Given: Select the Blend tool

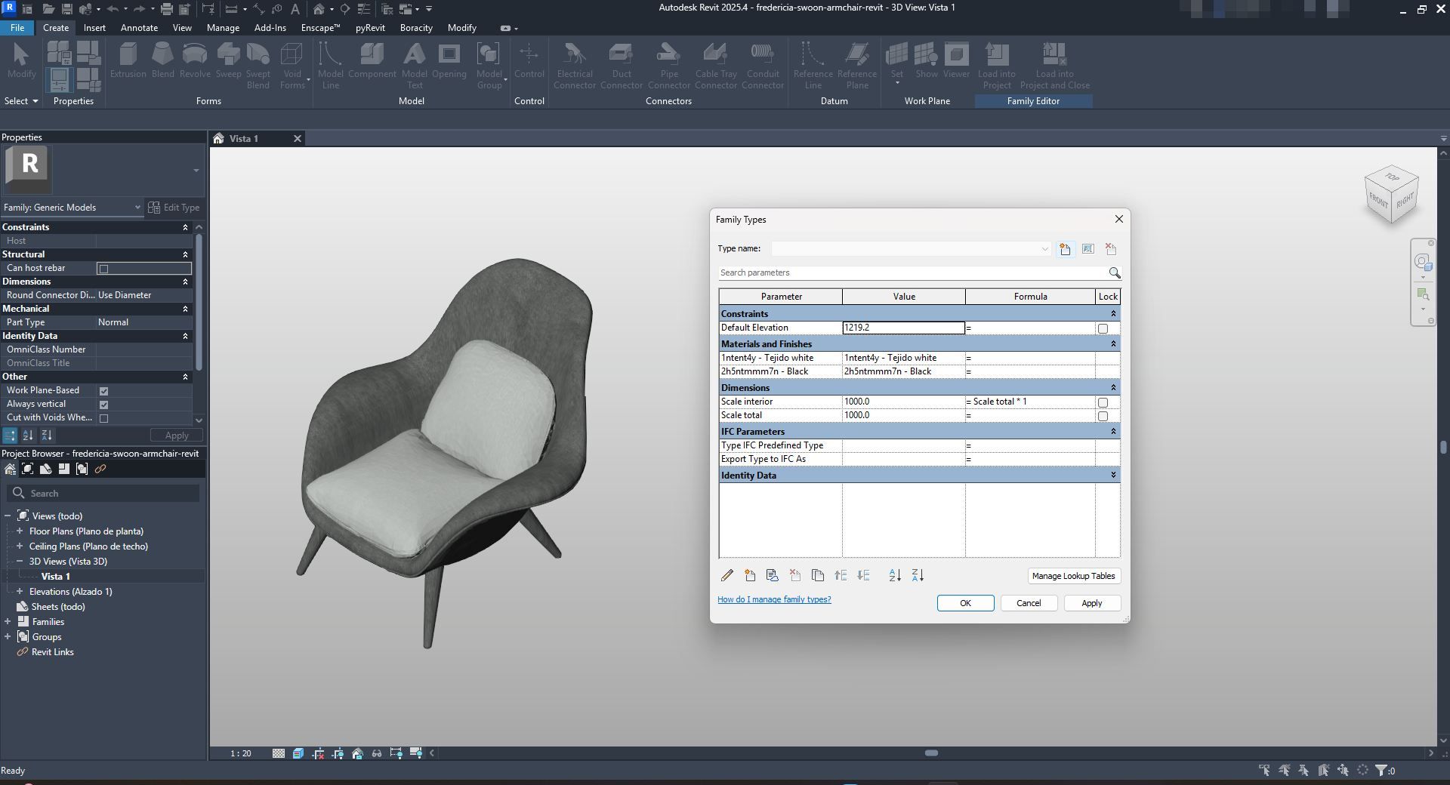Looking at the screenshot, I should coord(162,60).
